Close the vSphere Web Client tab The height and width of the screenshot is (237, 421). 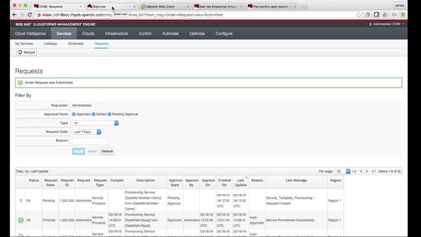187,7
